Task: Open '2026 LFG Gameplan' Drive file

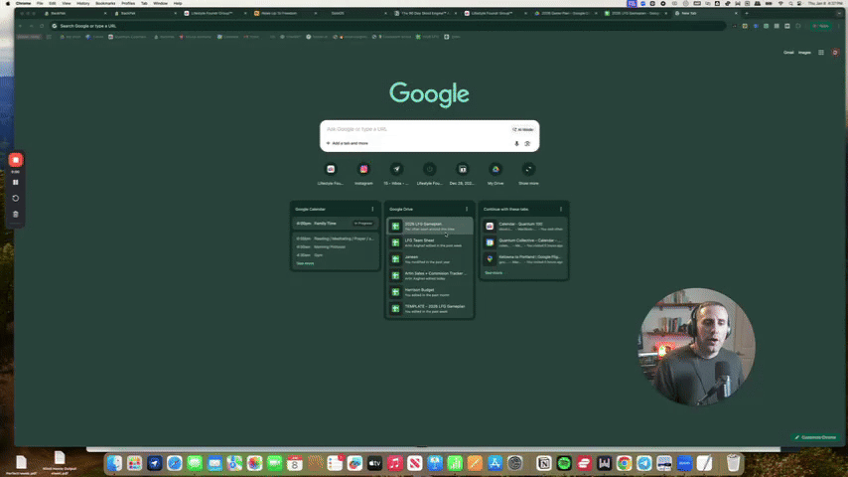Action: point(430,227)
